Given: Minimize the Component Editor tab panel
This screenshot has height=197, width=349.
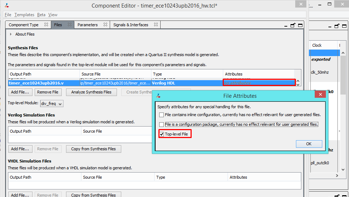Looking at the screenshot, I should click(x=286, y=26).
